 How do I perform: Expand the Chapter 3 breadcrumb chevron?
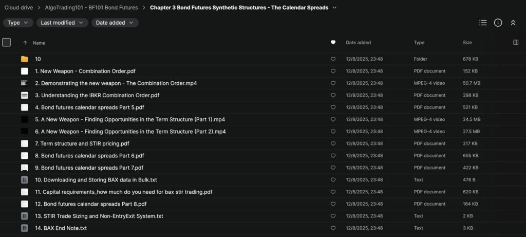(x=335, y=8)
